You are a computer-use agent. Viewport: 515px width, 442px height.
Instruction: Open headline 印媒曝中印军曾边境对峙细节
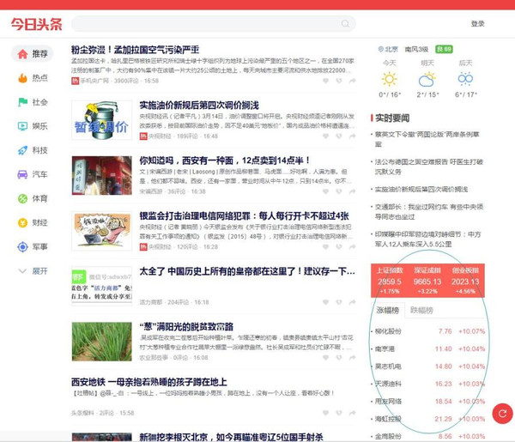click(x=428, y=239)
